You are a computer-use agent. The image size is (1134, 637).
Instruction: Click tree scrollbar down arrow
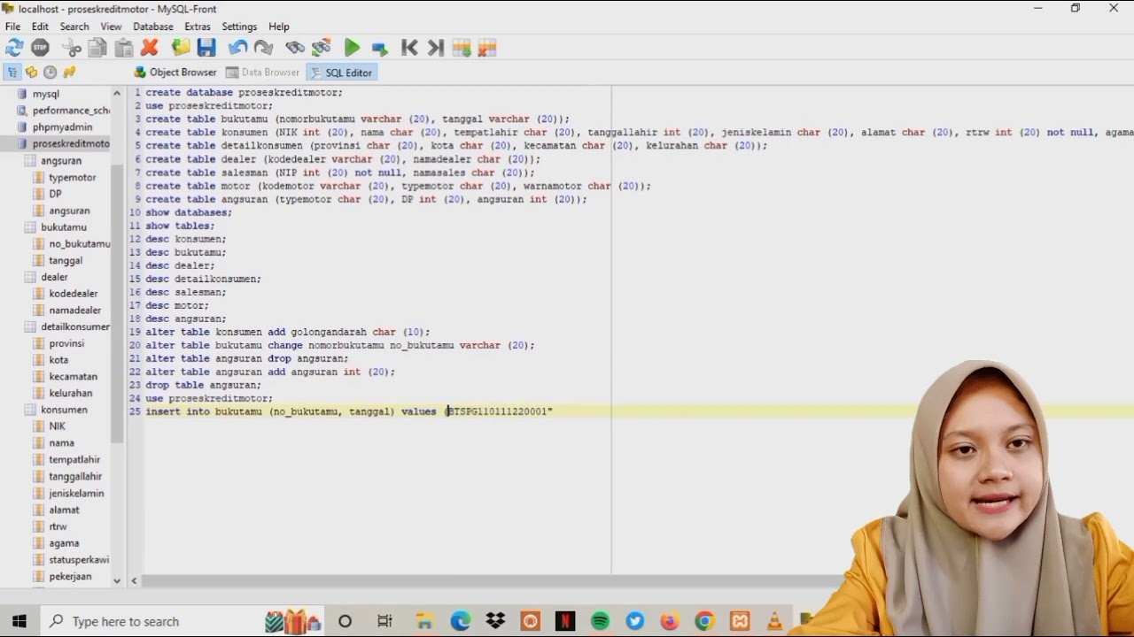[117, 580]
